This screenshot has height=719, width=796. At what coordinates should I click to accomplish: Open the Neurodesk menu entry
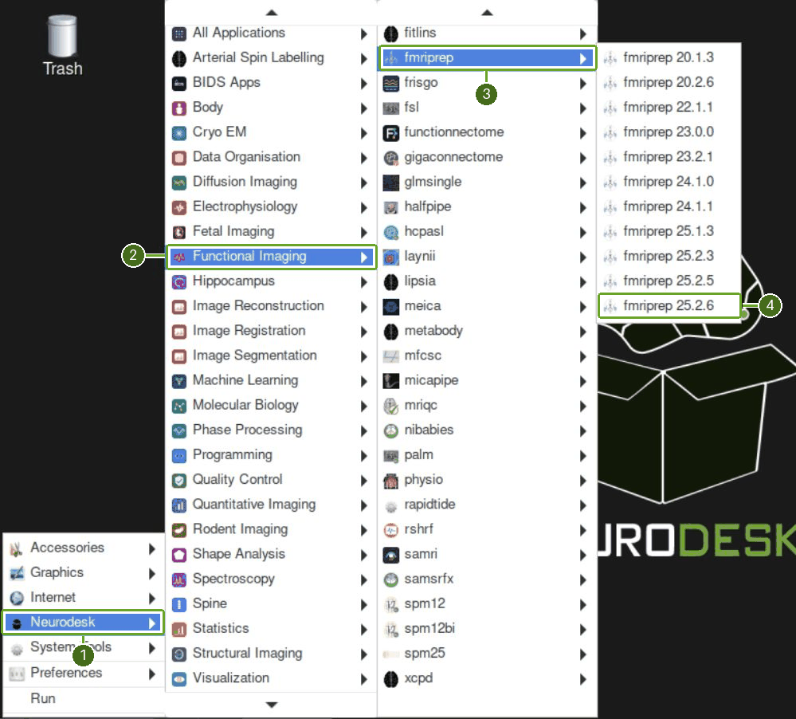click(x=83, y=623)
